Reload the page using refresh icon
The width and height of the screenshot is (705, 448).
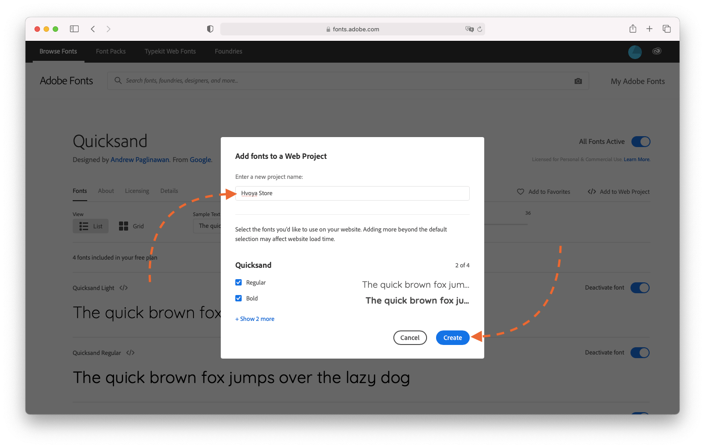click(480, 29)
